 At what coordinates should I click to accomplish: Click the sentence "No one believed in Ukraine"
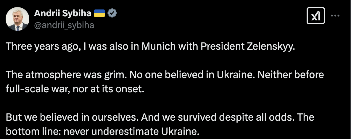(x=167, y=75)
